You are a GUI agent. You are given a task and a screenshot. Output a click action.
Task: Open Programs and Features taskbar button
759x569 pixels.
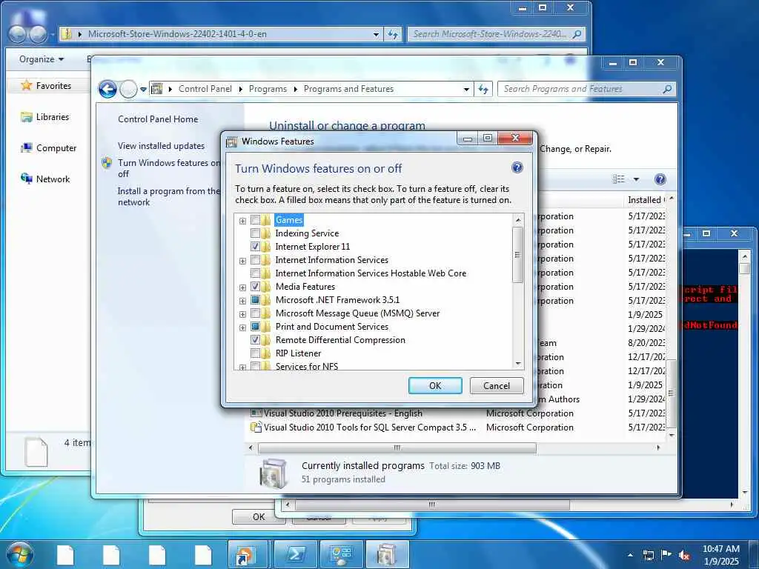coord(387,554)
